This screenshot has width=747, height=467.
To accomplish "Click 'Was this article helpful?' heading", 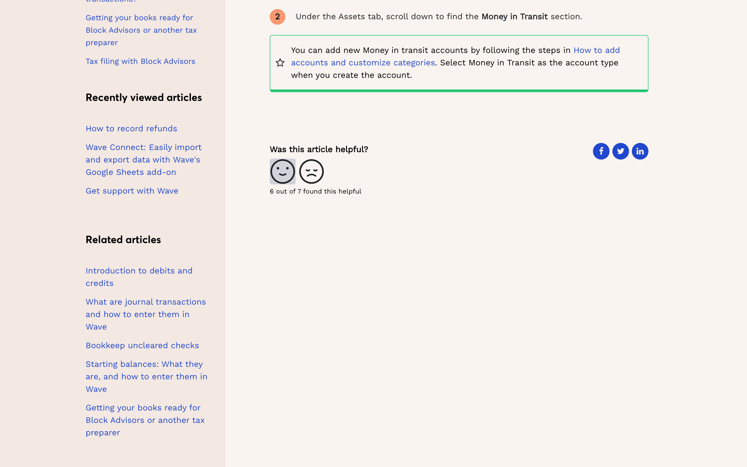I will pyautogui.click(x=319, y=149).
